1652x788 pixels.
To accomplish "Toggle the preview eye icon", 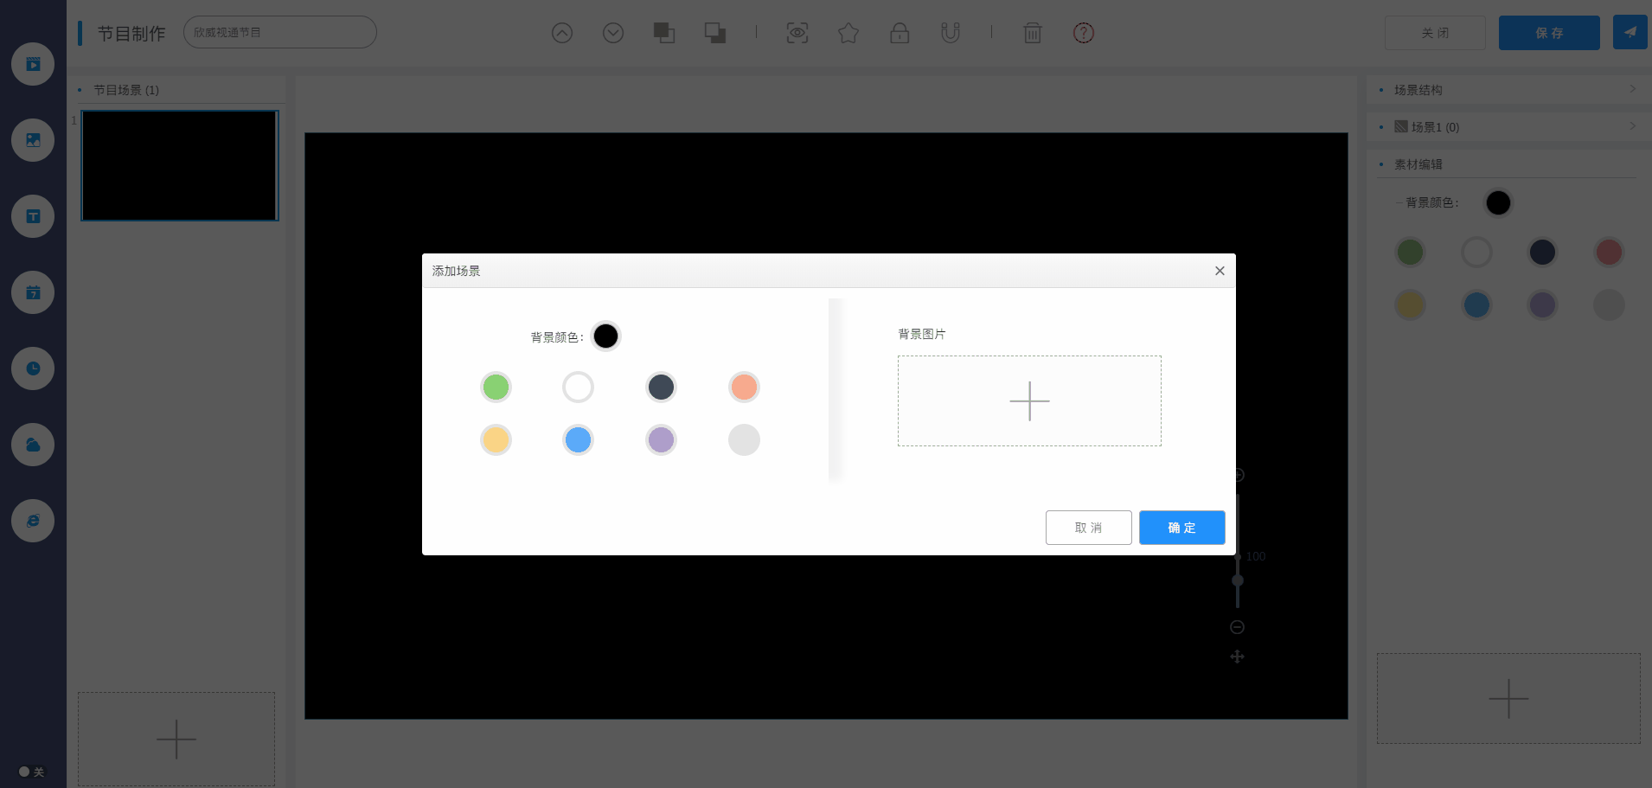I will point(797,33).
